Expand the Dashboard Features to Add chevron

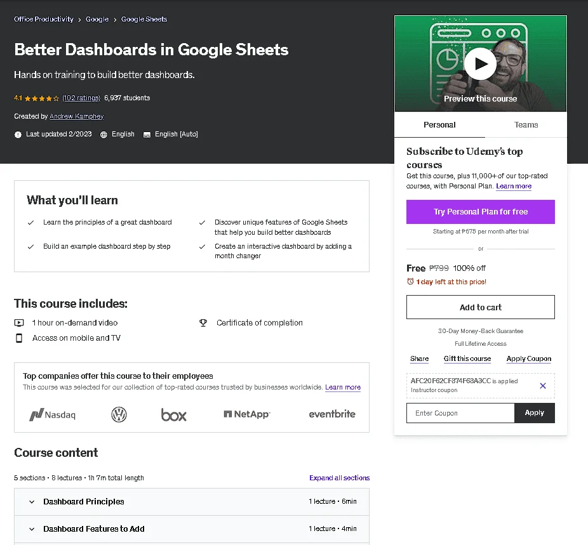(32, 529)
